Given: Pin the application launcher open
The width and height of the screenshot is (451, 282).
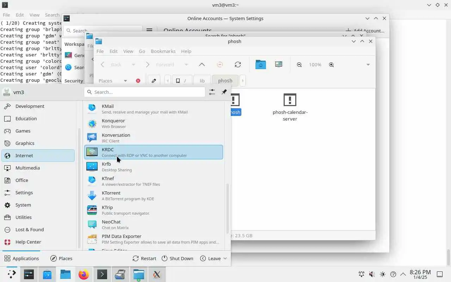Looking at the screenshot, I should coord(224,92).
